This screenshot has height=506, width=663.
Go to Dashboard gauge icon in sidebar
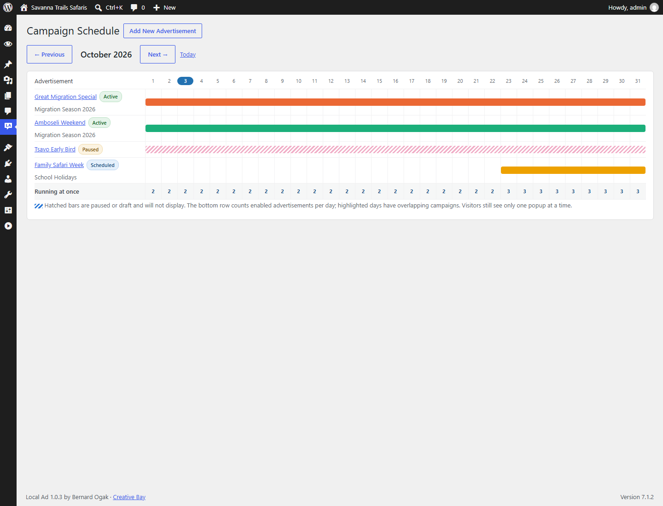(8, 28)
